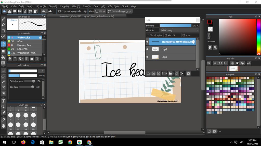261x146 pixels.
Task: Select the Magic Wand tool
Action: click(3, 82)
